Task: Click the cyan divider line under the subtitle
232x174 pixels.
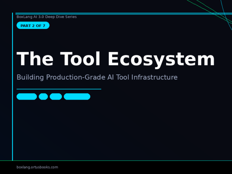Action: tap(59, 89)
